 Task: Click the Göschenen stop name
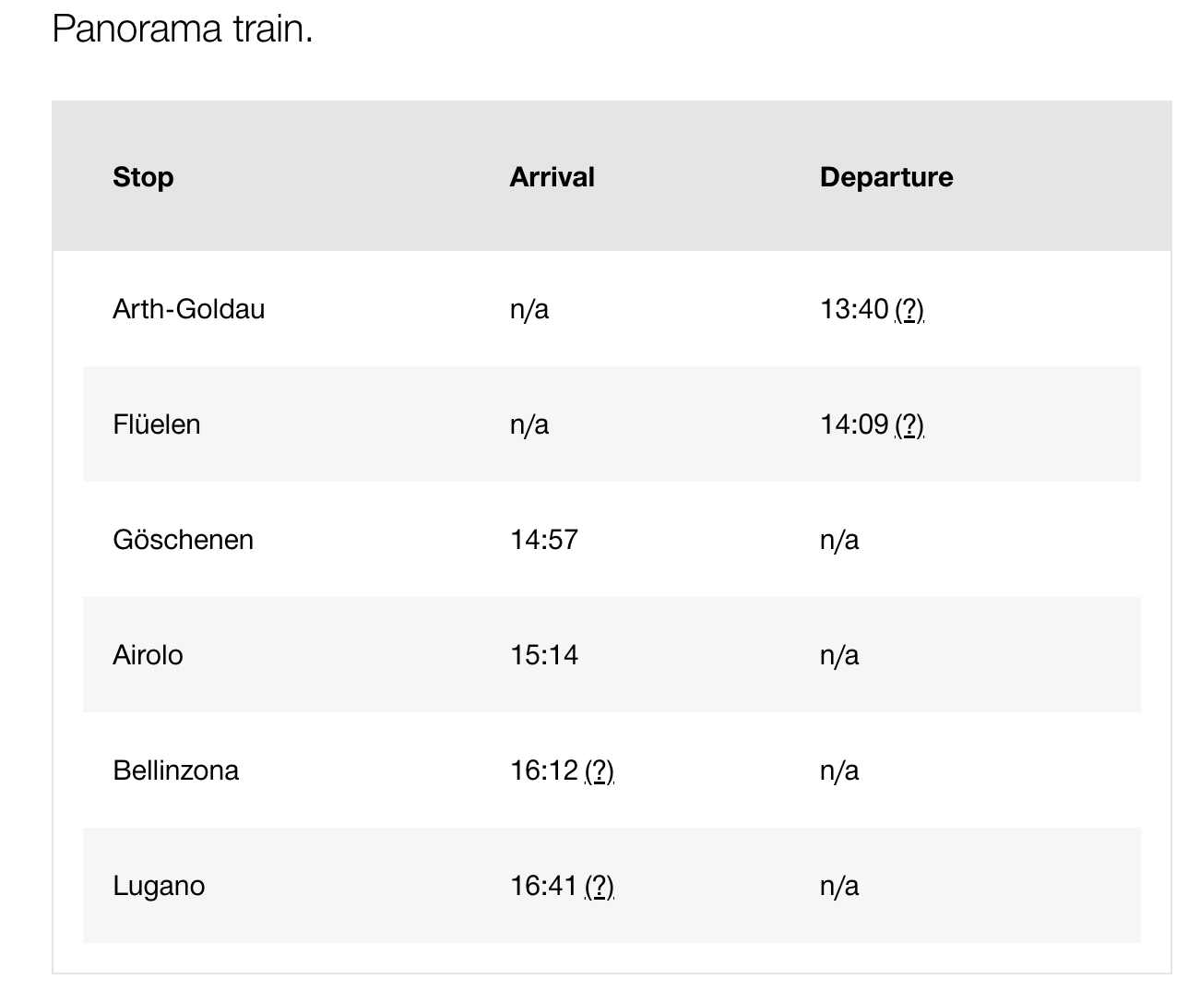pyautogui.click(x=184, y=540)
